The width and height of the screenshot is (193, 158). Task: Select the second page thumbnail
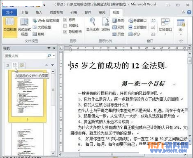click(x=27, y=139)
